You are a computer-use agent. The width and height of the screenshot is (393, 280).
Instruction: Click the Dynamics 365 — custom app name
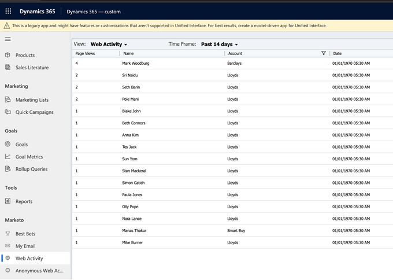point(94,12)
